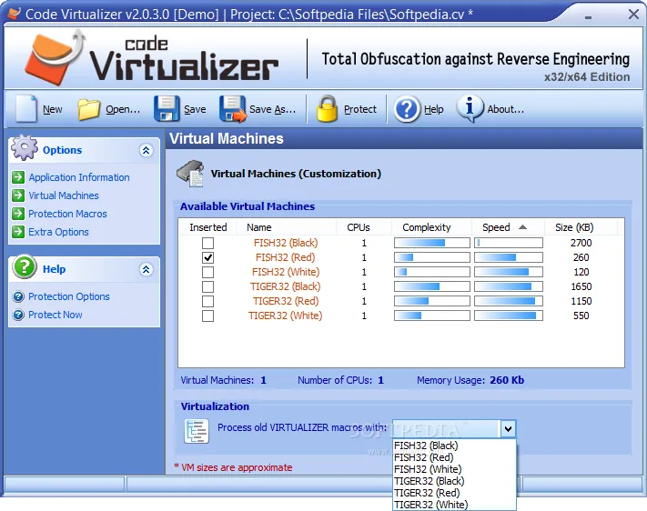Choose FISH32 (Black) from dropdown list
Viewport: 647px width, 511px height.
454,446
